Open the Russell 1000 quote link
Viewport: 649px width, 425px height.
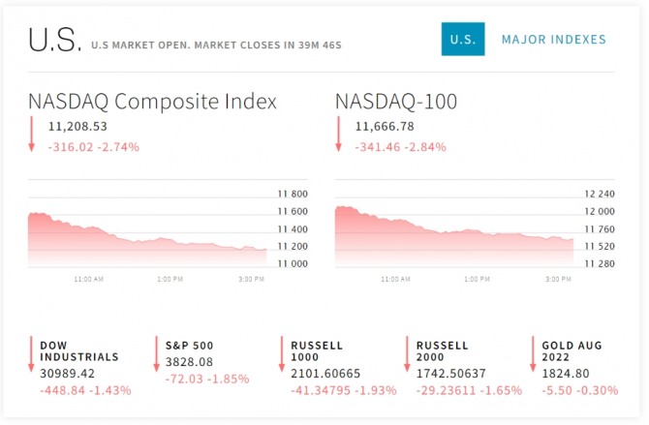[317, 350]
